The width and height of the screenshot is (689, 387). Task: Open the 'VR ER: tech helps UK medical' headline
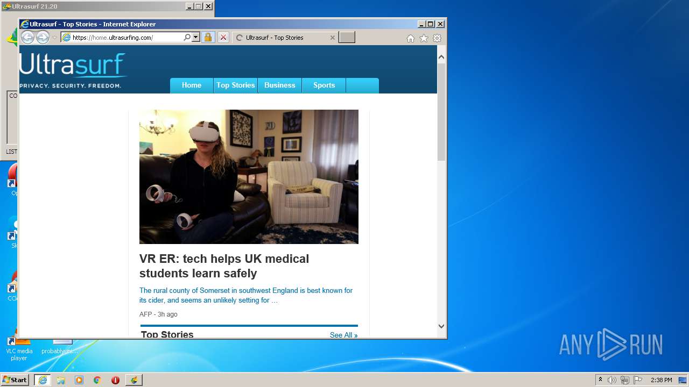224,266
